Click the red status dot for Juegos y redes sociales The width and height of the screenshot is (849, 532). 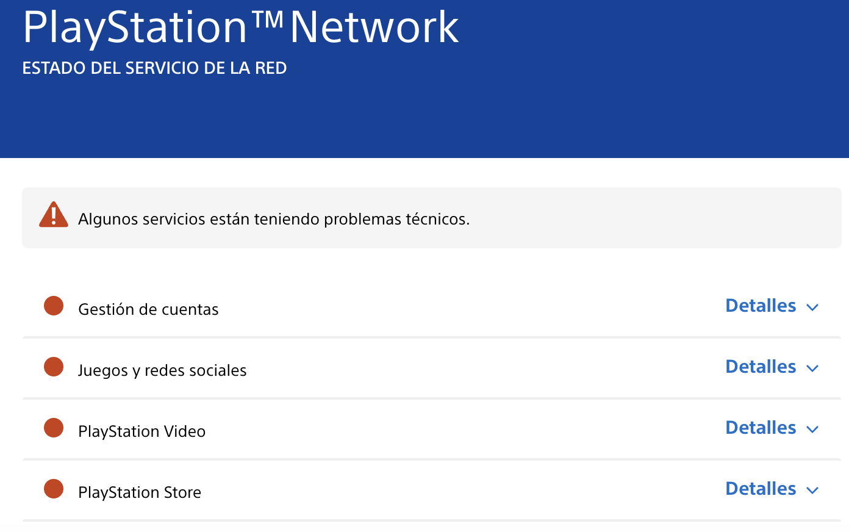point(54,367)
